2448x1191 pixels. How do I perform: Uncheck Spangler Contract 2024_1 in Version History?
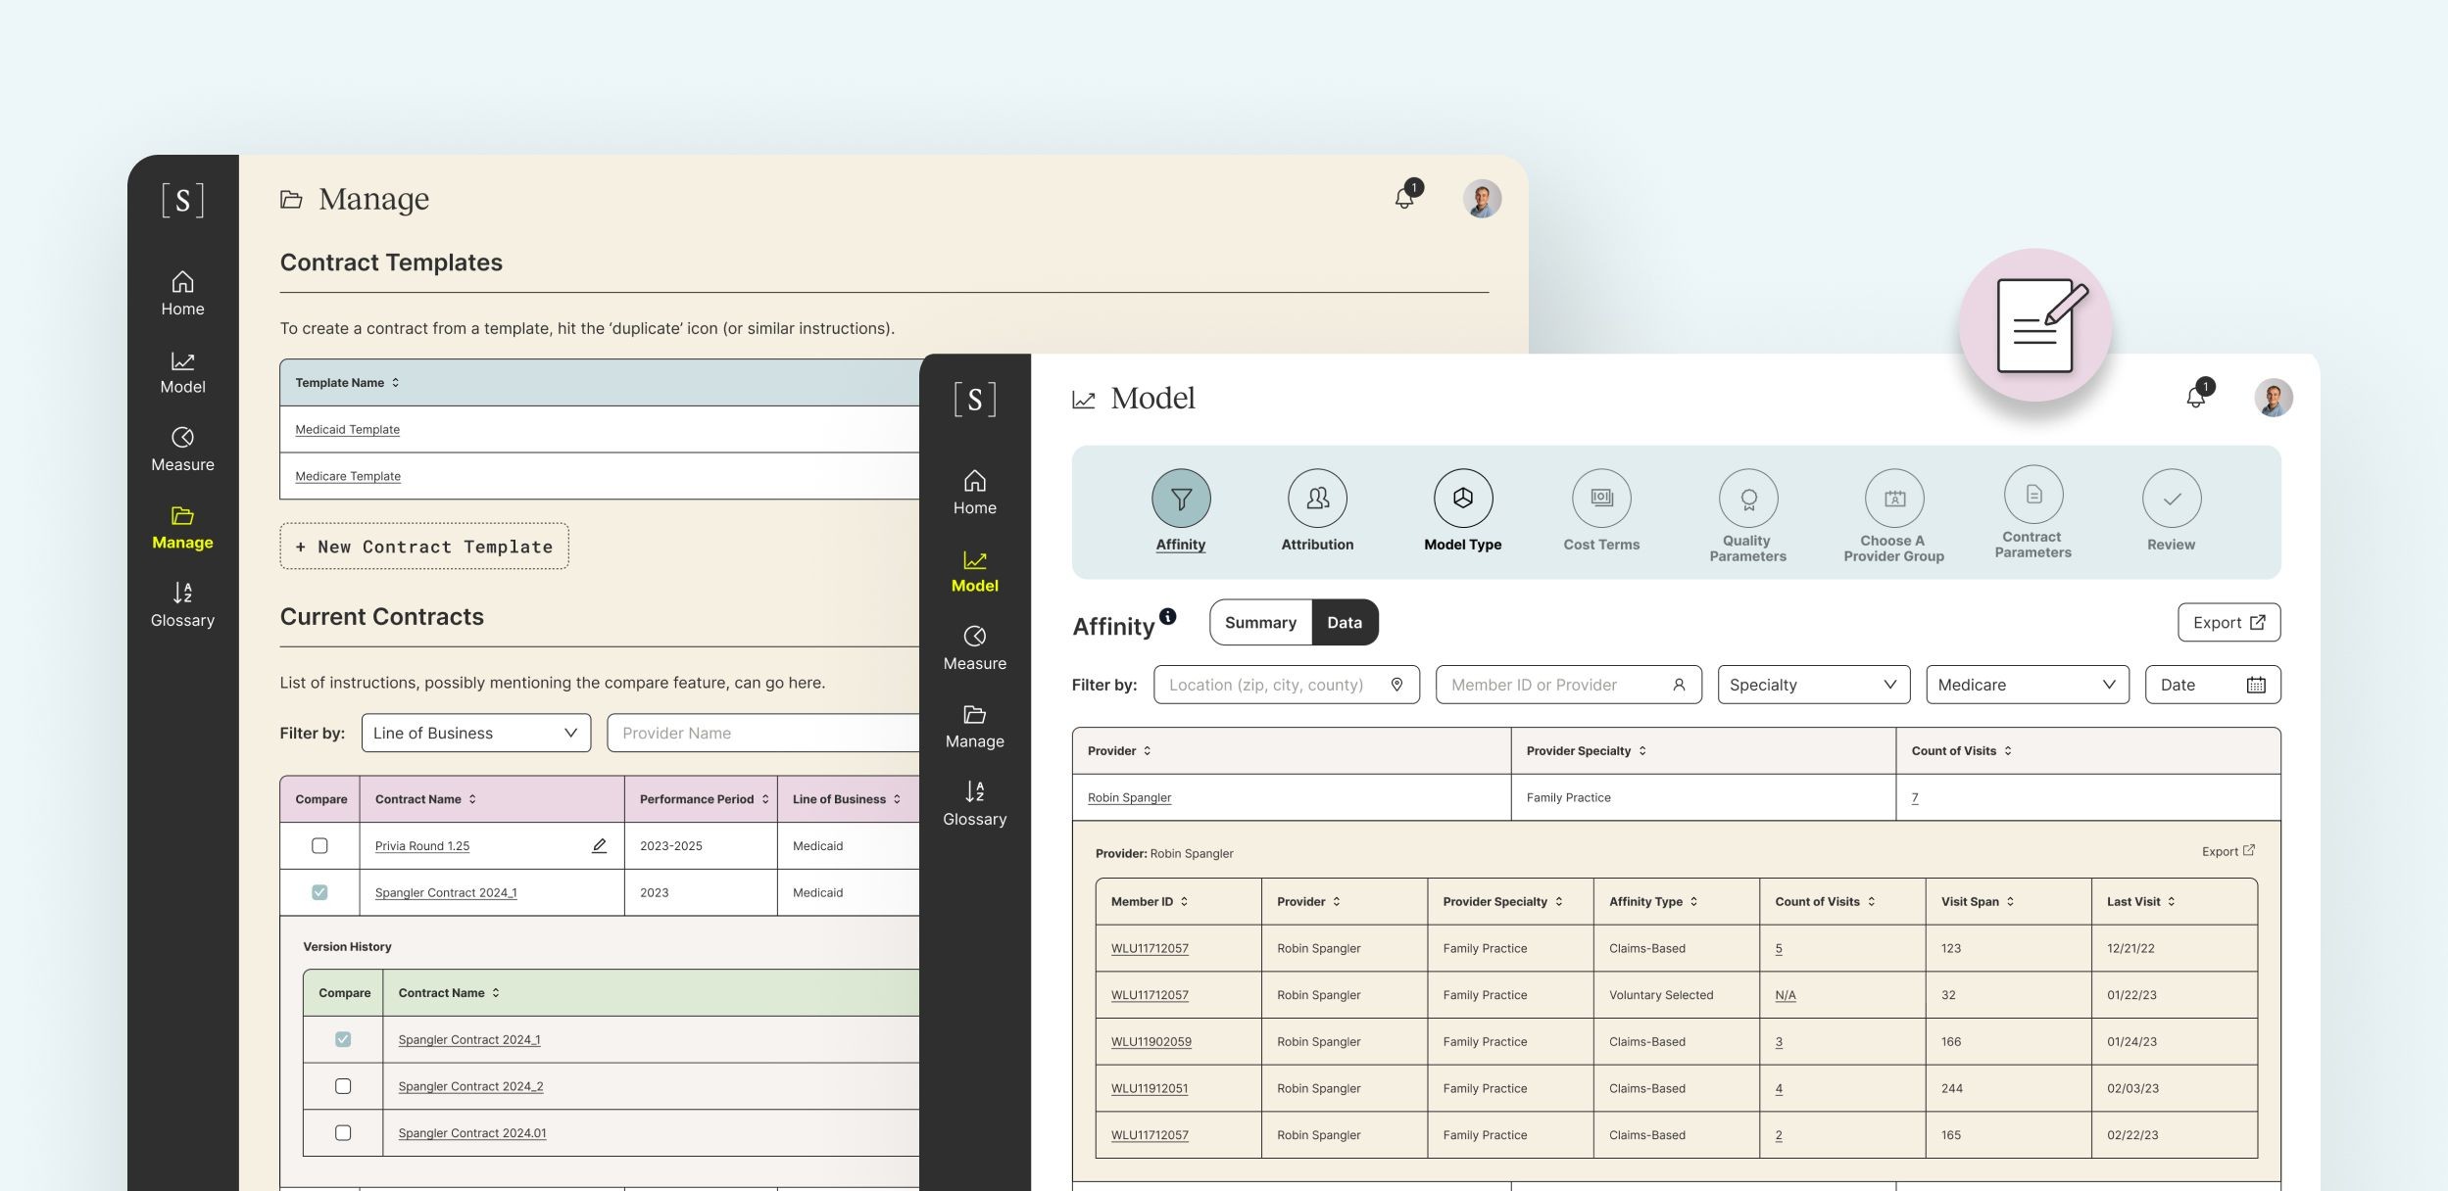click(x=343, y=1039)
